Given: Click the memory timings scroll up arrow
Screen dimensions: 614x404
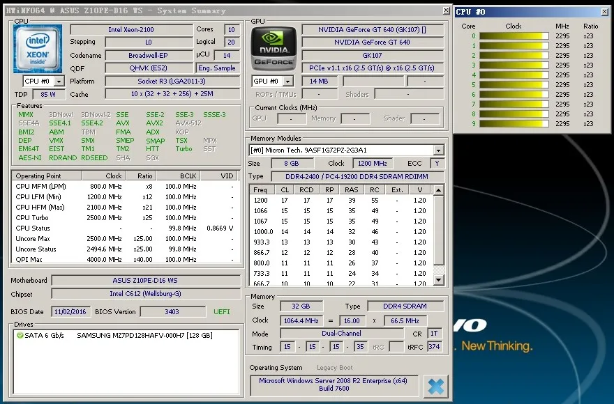Looking at the screenshot, I should coord(439,190).
